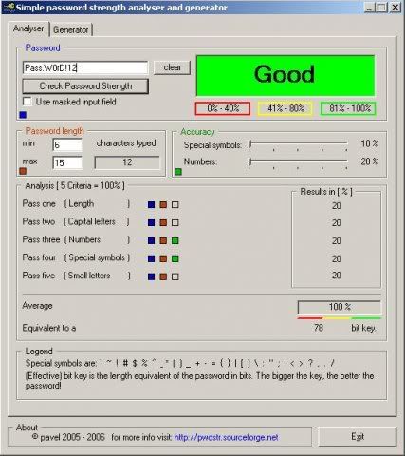
Task: Click the brown square in Pass one row
Action: pos(163,205)
